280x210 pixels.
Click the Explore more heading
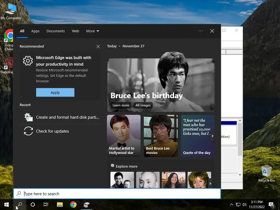tap(127, 167)
